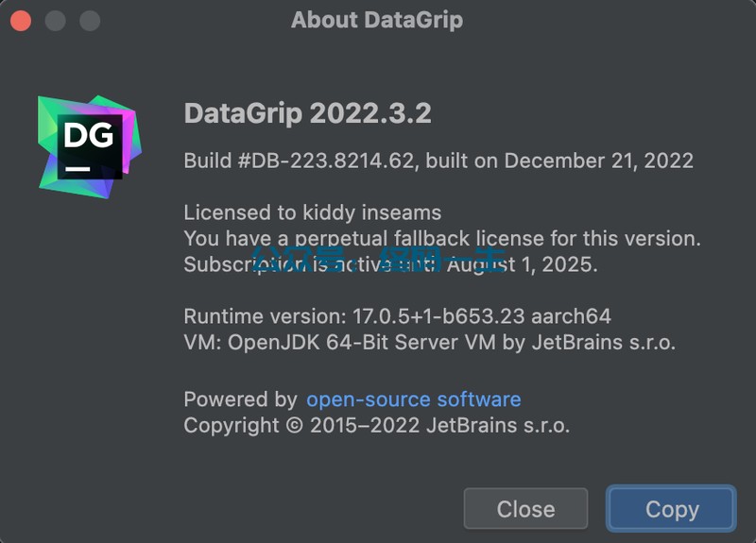756x543 pixels.
Task: Click the Copyright 2015–2022 JetBrains line
Action: [376, 425]
